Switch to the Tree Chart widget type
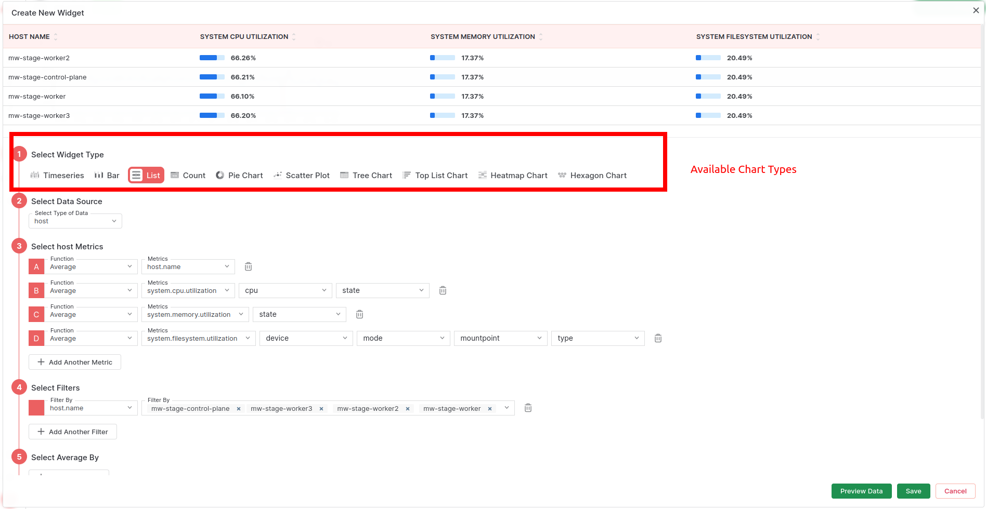 (366, 176)
